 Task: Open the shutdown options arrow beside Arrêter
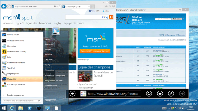[54, 101]
